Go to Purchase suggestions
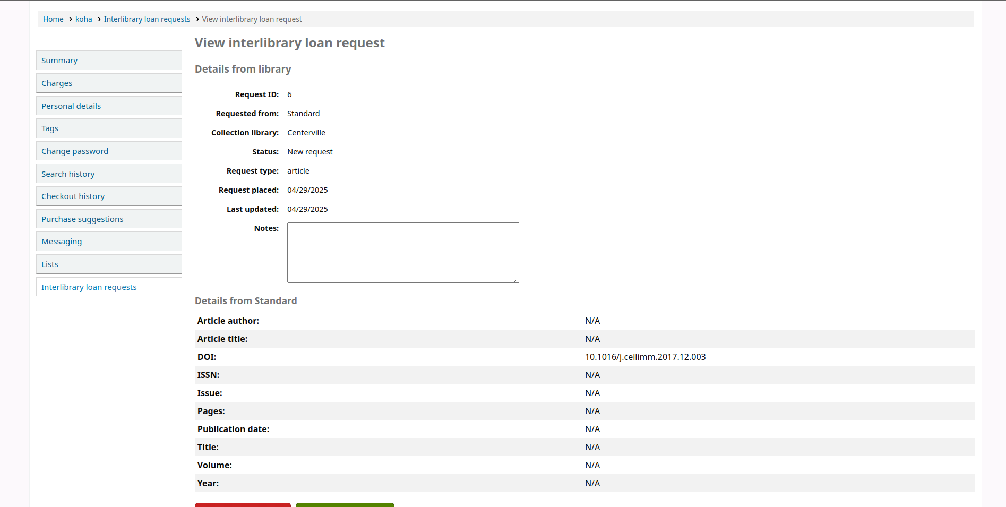The width and height of the screenshot is (1006, 507). tap(82, 219)
